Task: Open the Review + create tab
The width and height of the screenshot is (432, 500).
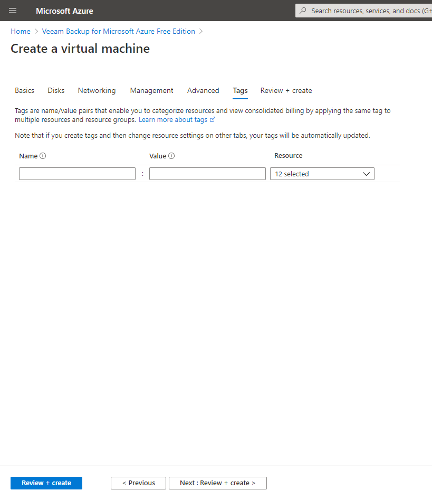Action: tap(286, 91)
